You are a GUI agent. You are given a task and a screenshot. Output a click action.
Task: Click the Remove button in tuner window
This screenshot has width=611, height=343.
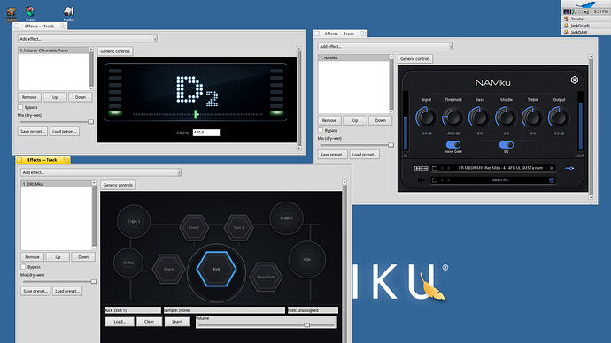click(x=29, y=97)
